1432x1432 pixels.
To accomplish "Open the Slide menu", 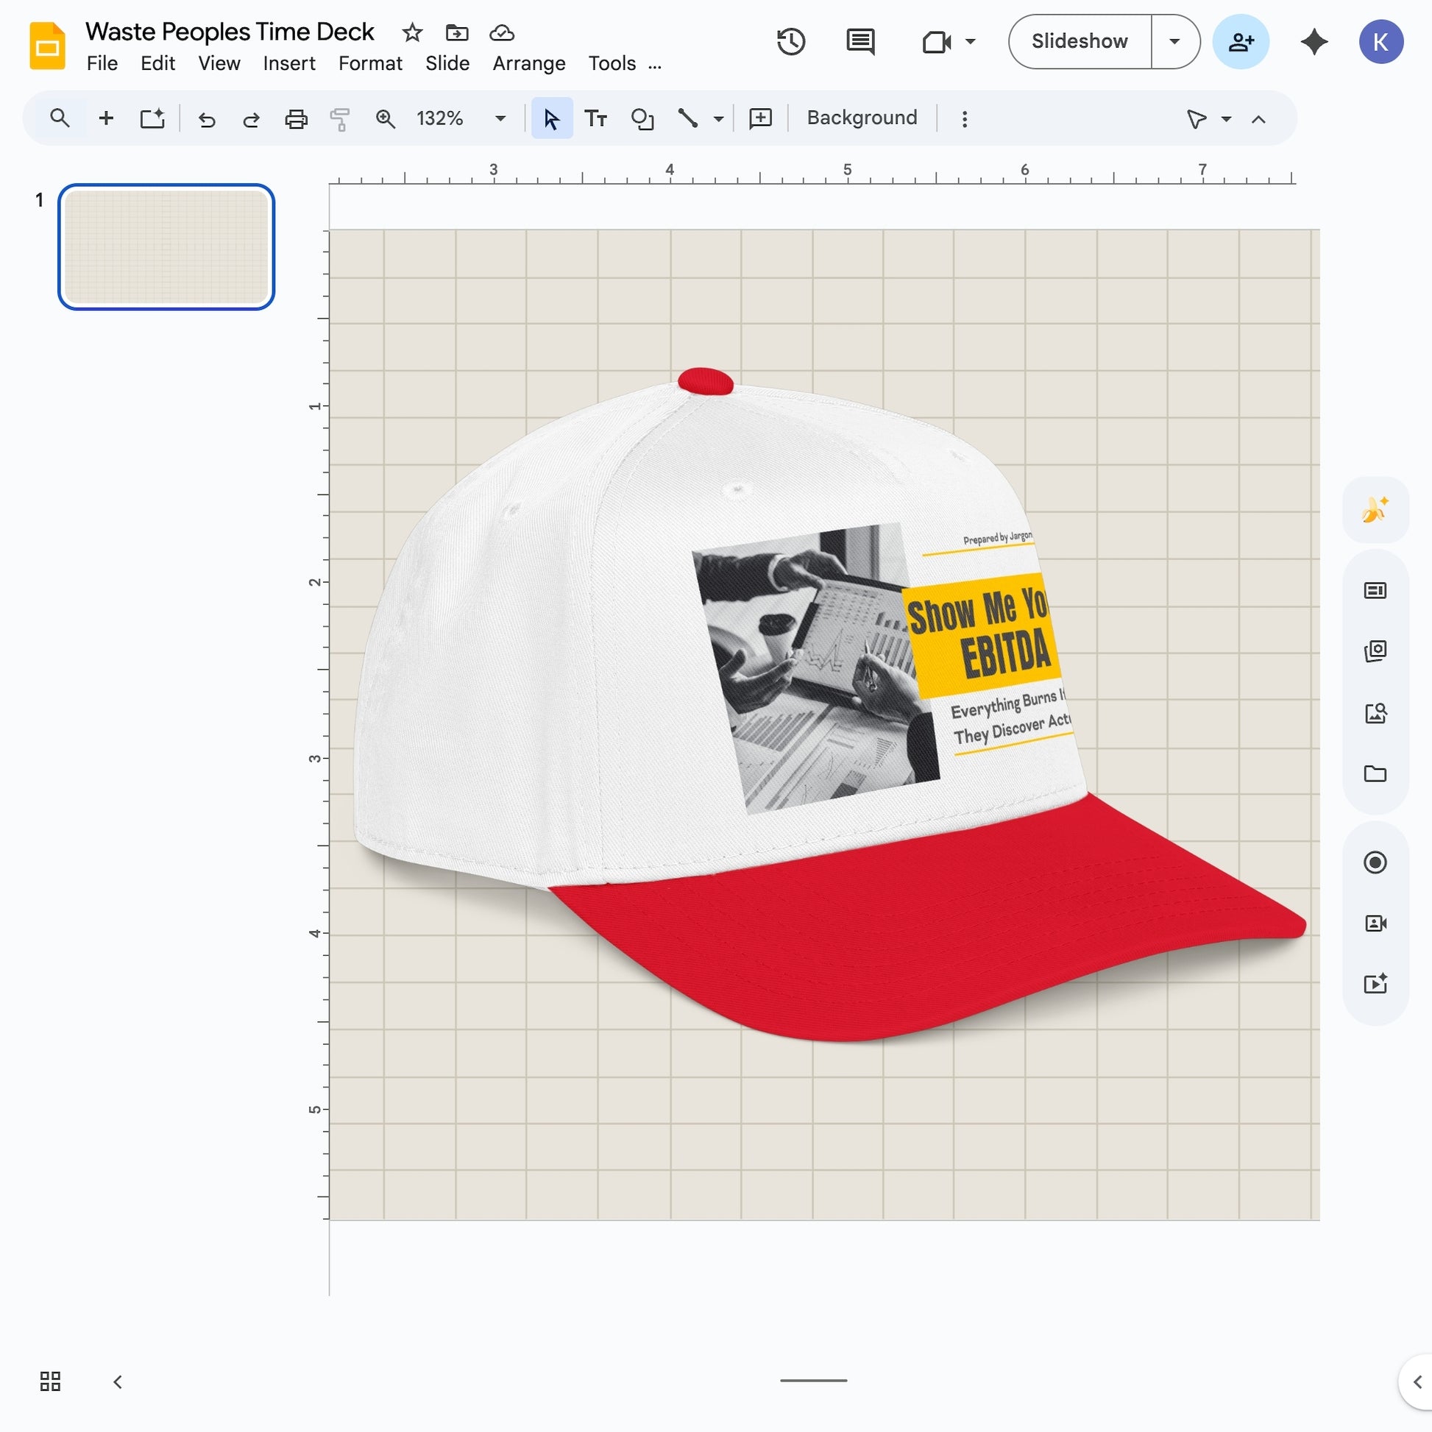I will click(x=447, y=64).
